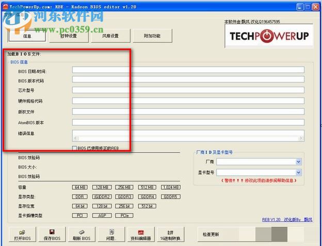322x246 pixels.
Task: Click the 256 MB capacity indicator
Action: point(124,187)
